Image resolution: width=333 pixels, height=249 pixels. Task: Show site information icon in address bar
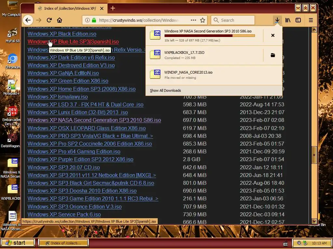(x=87, y=20)
